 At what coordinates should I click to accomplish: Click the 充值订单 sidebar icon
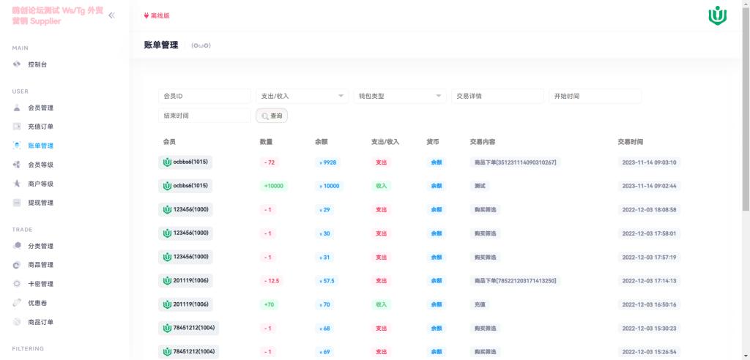point(17,127)
